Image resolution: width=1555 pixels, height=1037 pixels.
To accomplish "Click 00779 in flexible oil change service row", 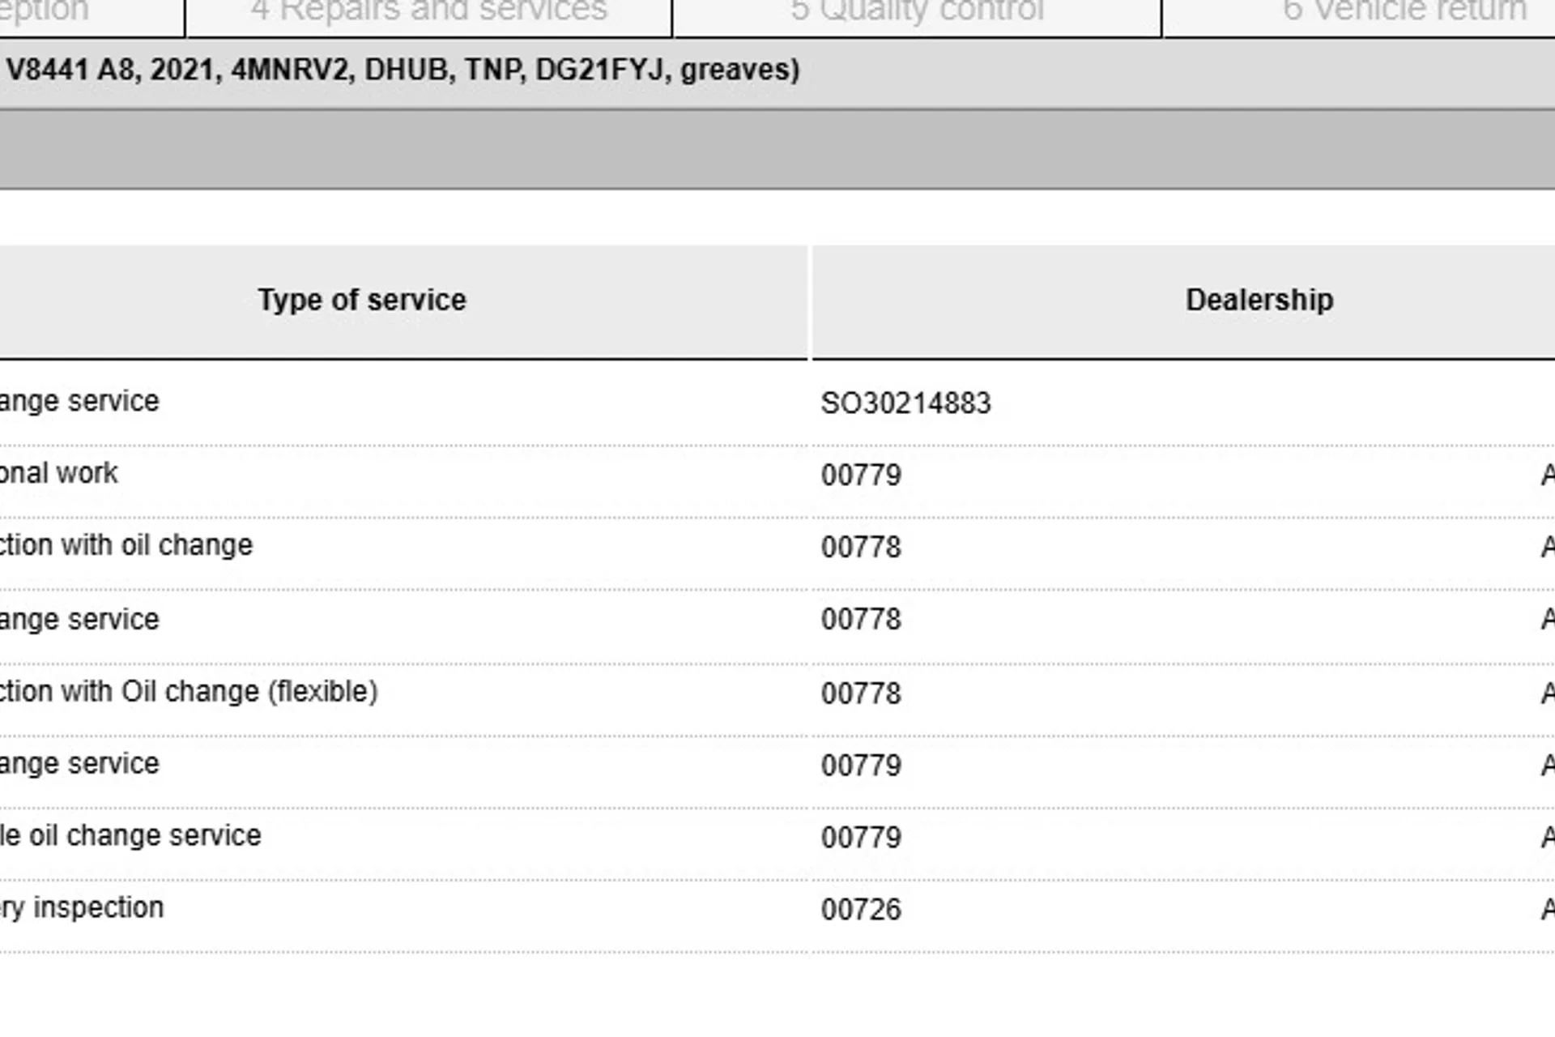I will click(x=861, y=838).
